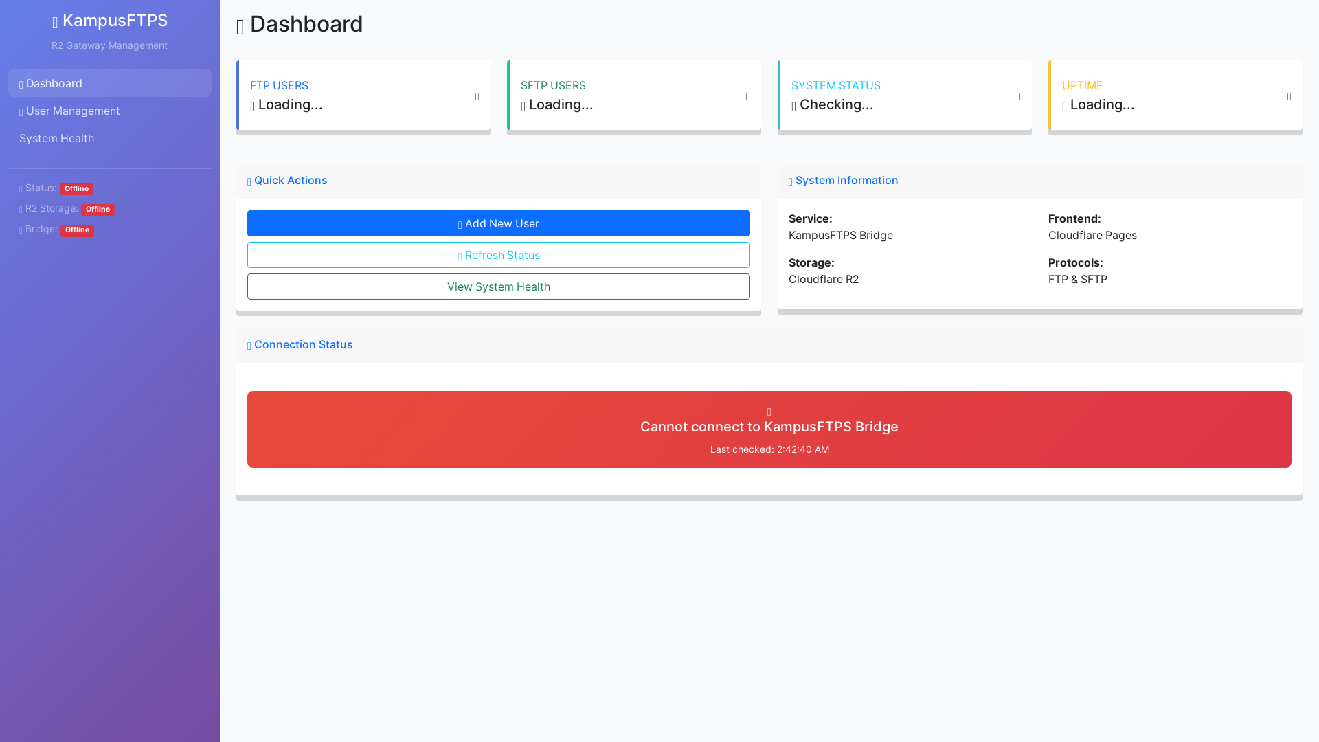1319x742 pixels.
Task: Click the icon next to sidebar Status label
Action: [x=21, y=189]
